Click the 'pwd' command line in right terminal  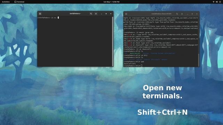[x=134, y=62]
